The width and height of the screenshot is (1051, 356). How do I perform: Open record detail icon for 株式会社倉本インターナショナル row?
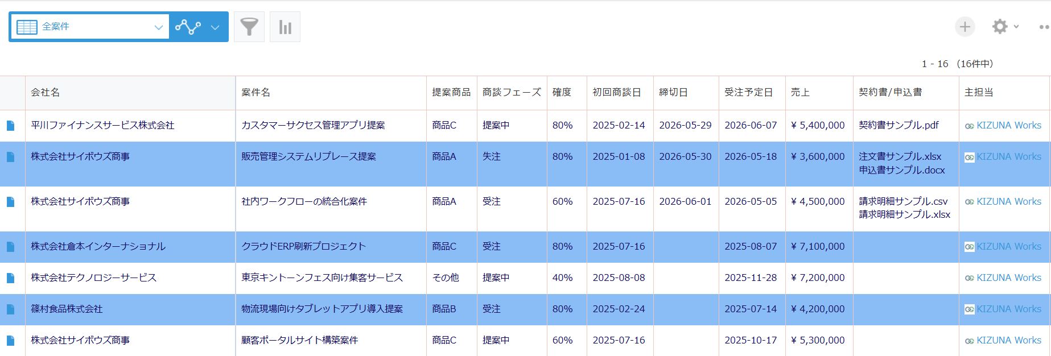[x=10, y=247]
